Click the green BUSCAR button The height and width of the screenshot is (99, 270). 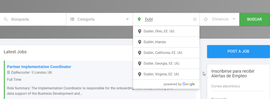(x=254, y=19)
